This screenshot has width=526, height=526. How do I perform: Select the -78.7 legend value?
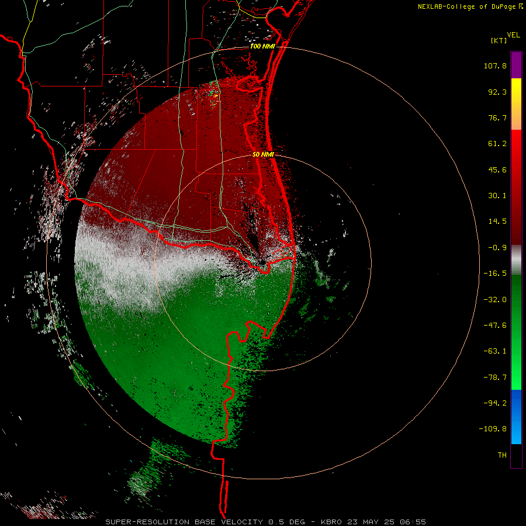click(x=495, y=378)
